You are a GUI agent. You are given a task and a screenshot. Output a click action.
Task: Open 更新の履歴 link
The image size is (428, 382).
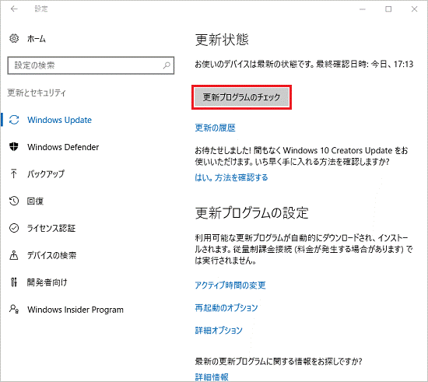pyautogui.click(x=215, y=128)
